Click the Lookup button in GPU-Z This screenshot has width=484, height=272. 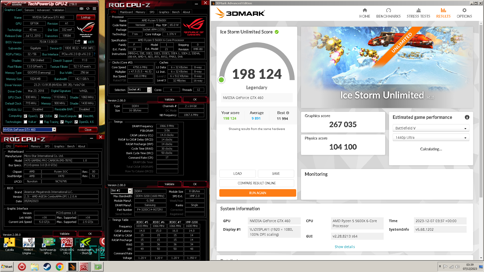pos(86,17)
